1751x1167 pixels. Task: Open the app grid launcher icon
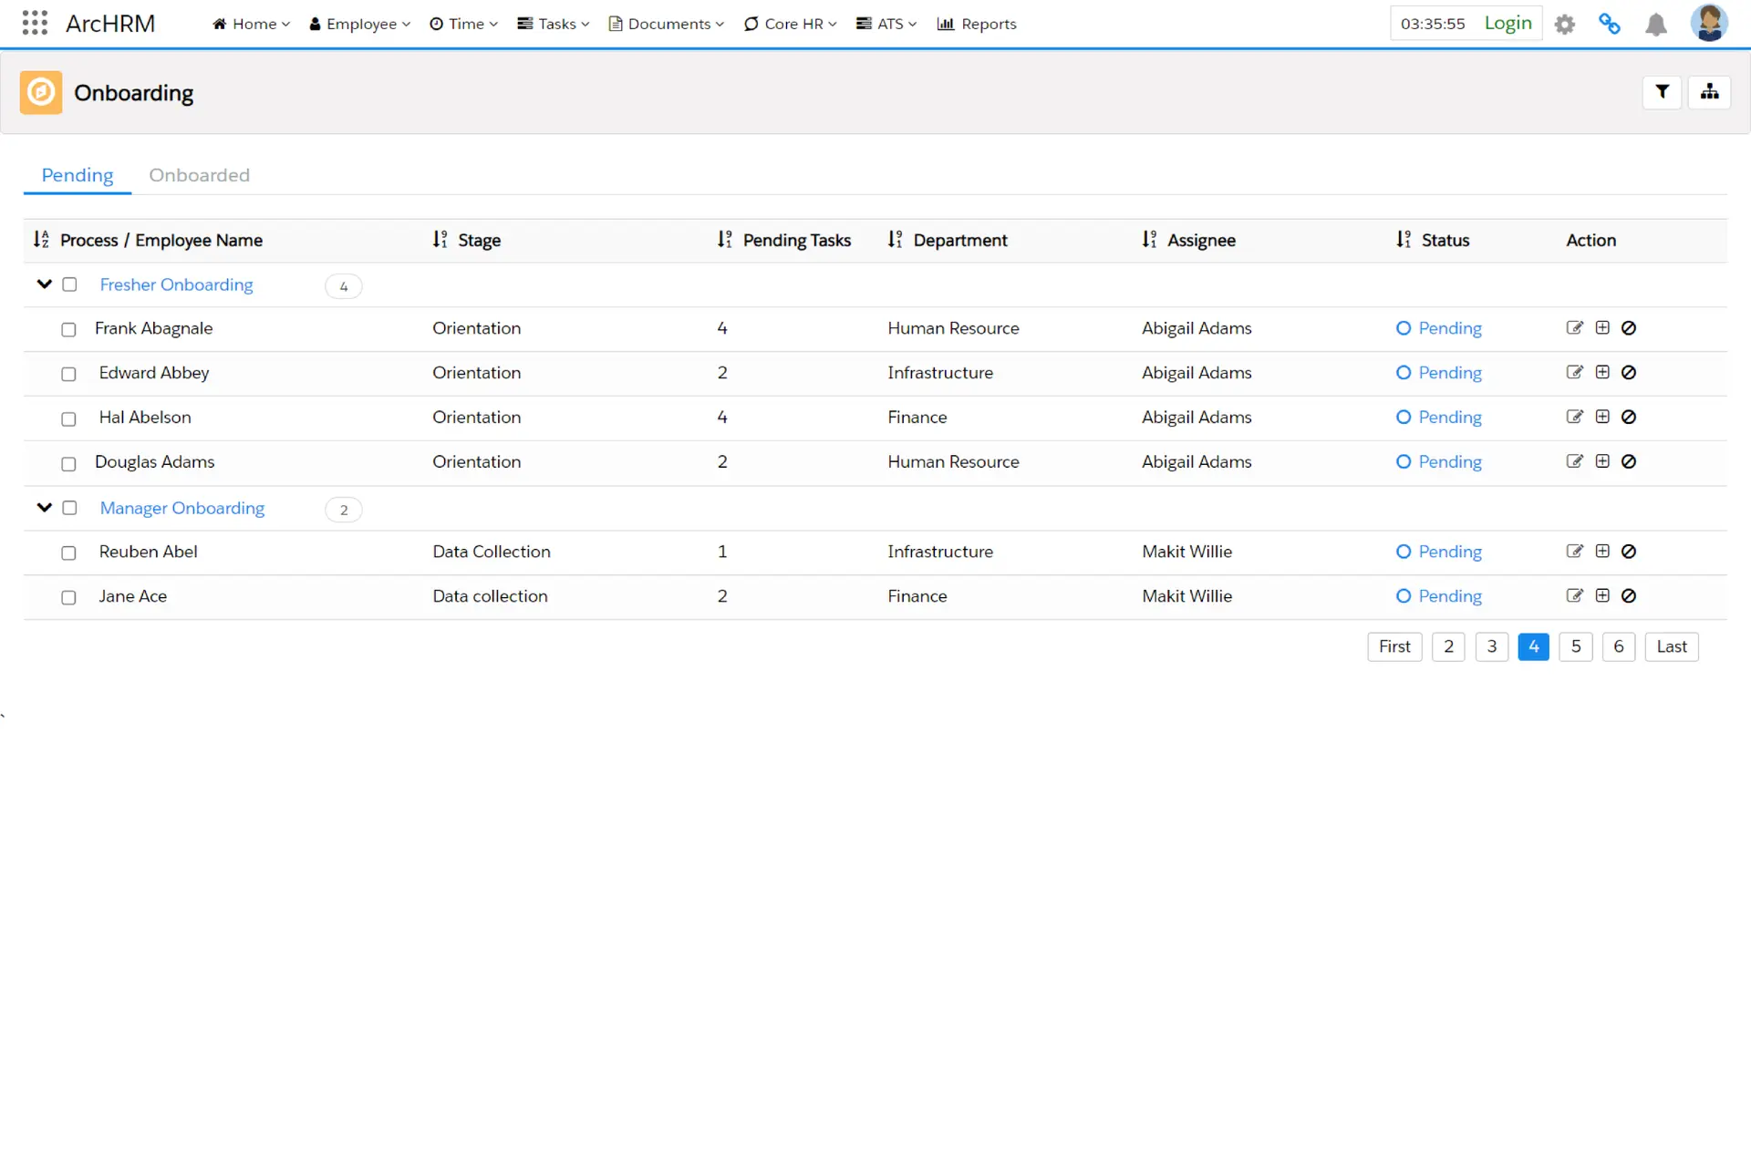(x=35, y=23)
